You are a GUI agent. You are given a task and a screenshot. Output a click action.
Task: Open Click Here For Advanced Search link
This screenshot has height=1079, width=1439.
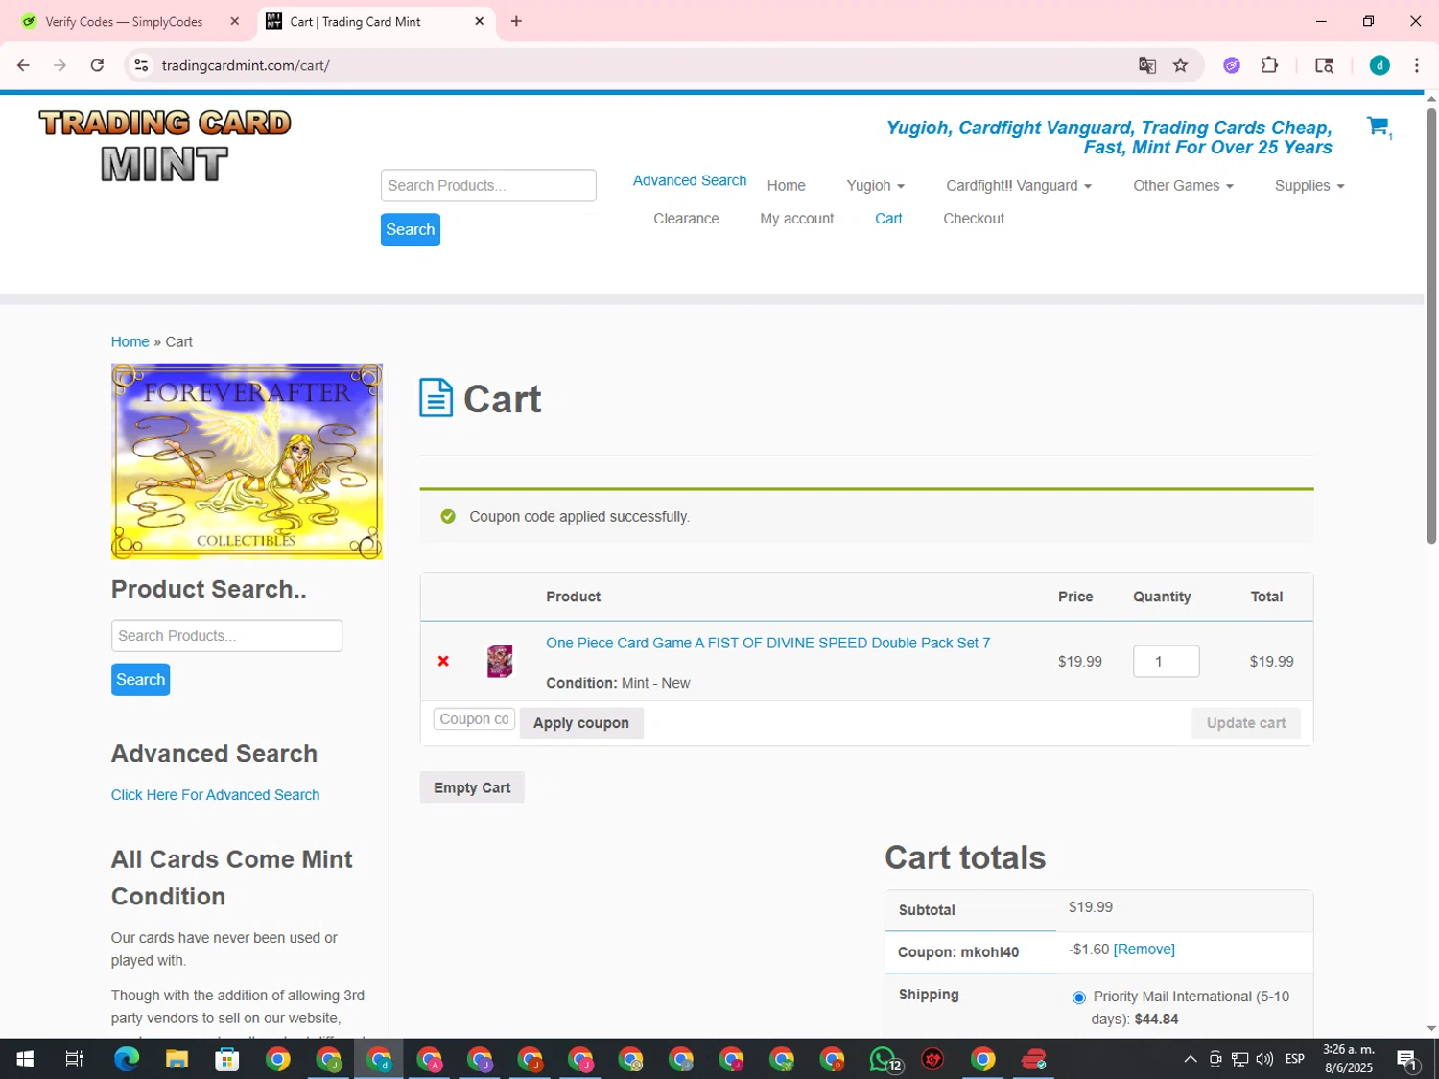tap(215, 795)
